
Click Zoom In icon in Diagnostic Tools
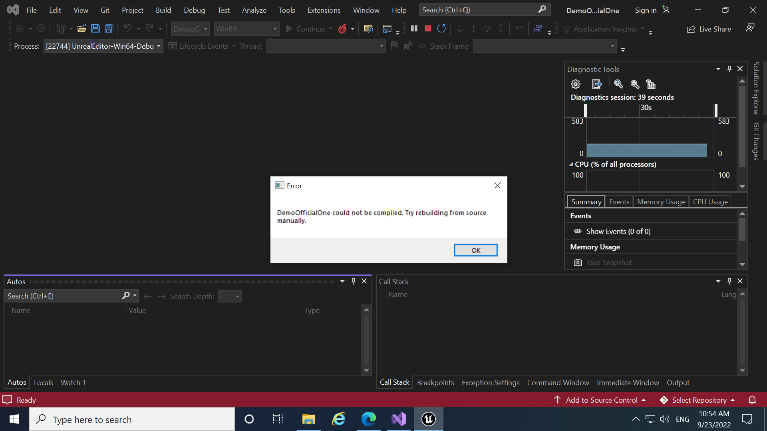[618, 84]
